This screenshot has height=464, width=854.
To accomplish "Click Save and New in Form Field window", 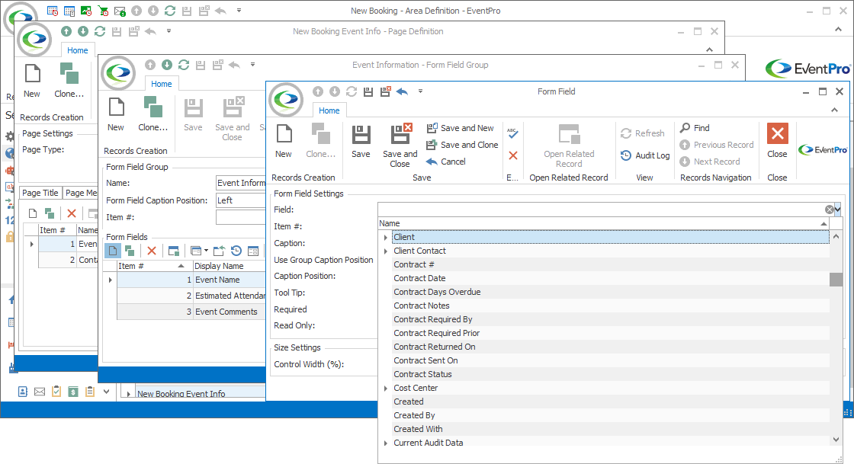I will pyautogui.click(x=461, y=128).
